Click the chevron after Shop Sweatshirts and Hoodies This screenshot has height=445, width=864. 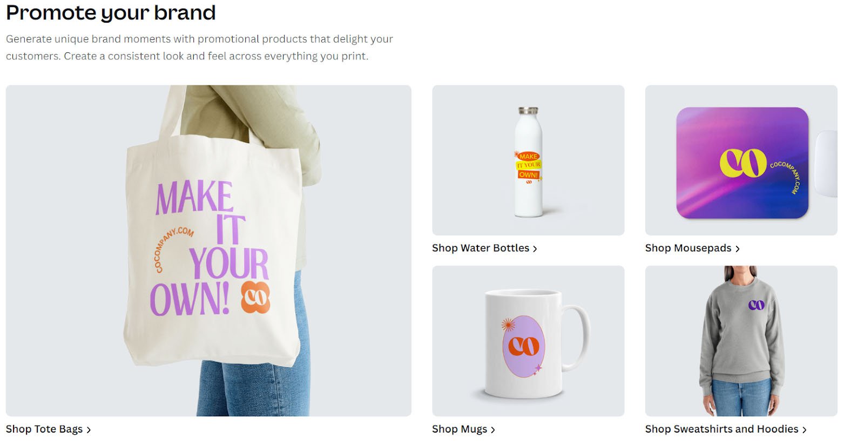click(x=804, y=430)
